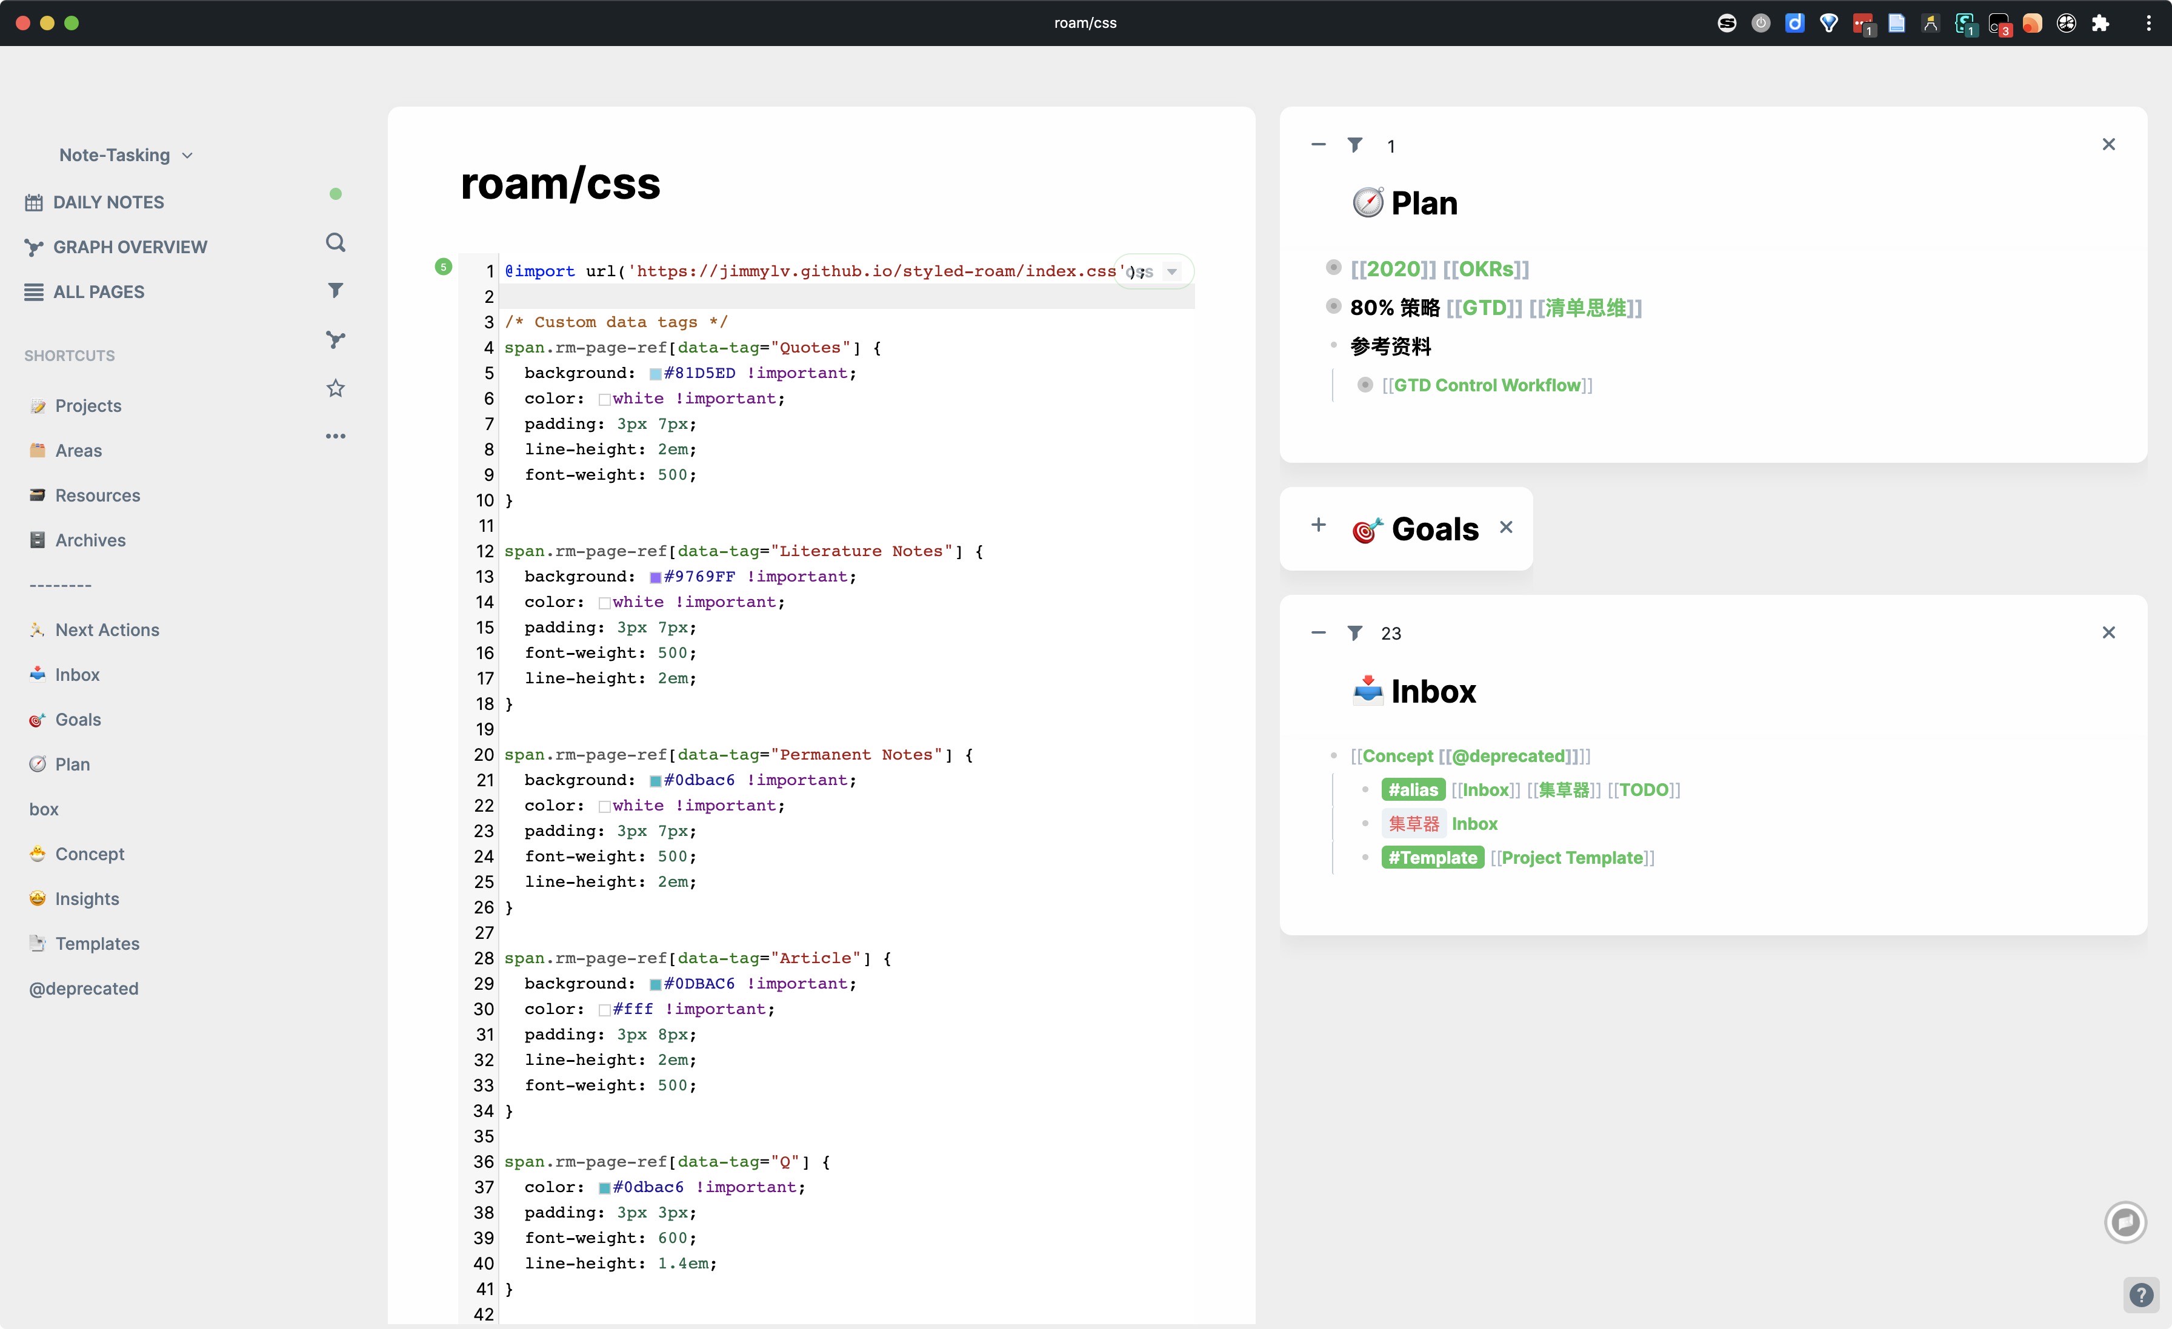Go to Graph Overview
This screenshot has width=2172, height=1329.
[130, 248]
